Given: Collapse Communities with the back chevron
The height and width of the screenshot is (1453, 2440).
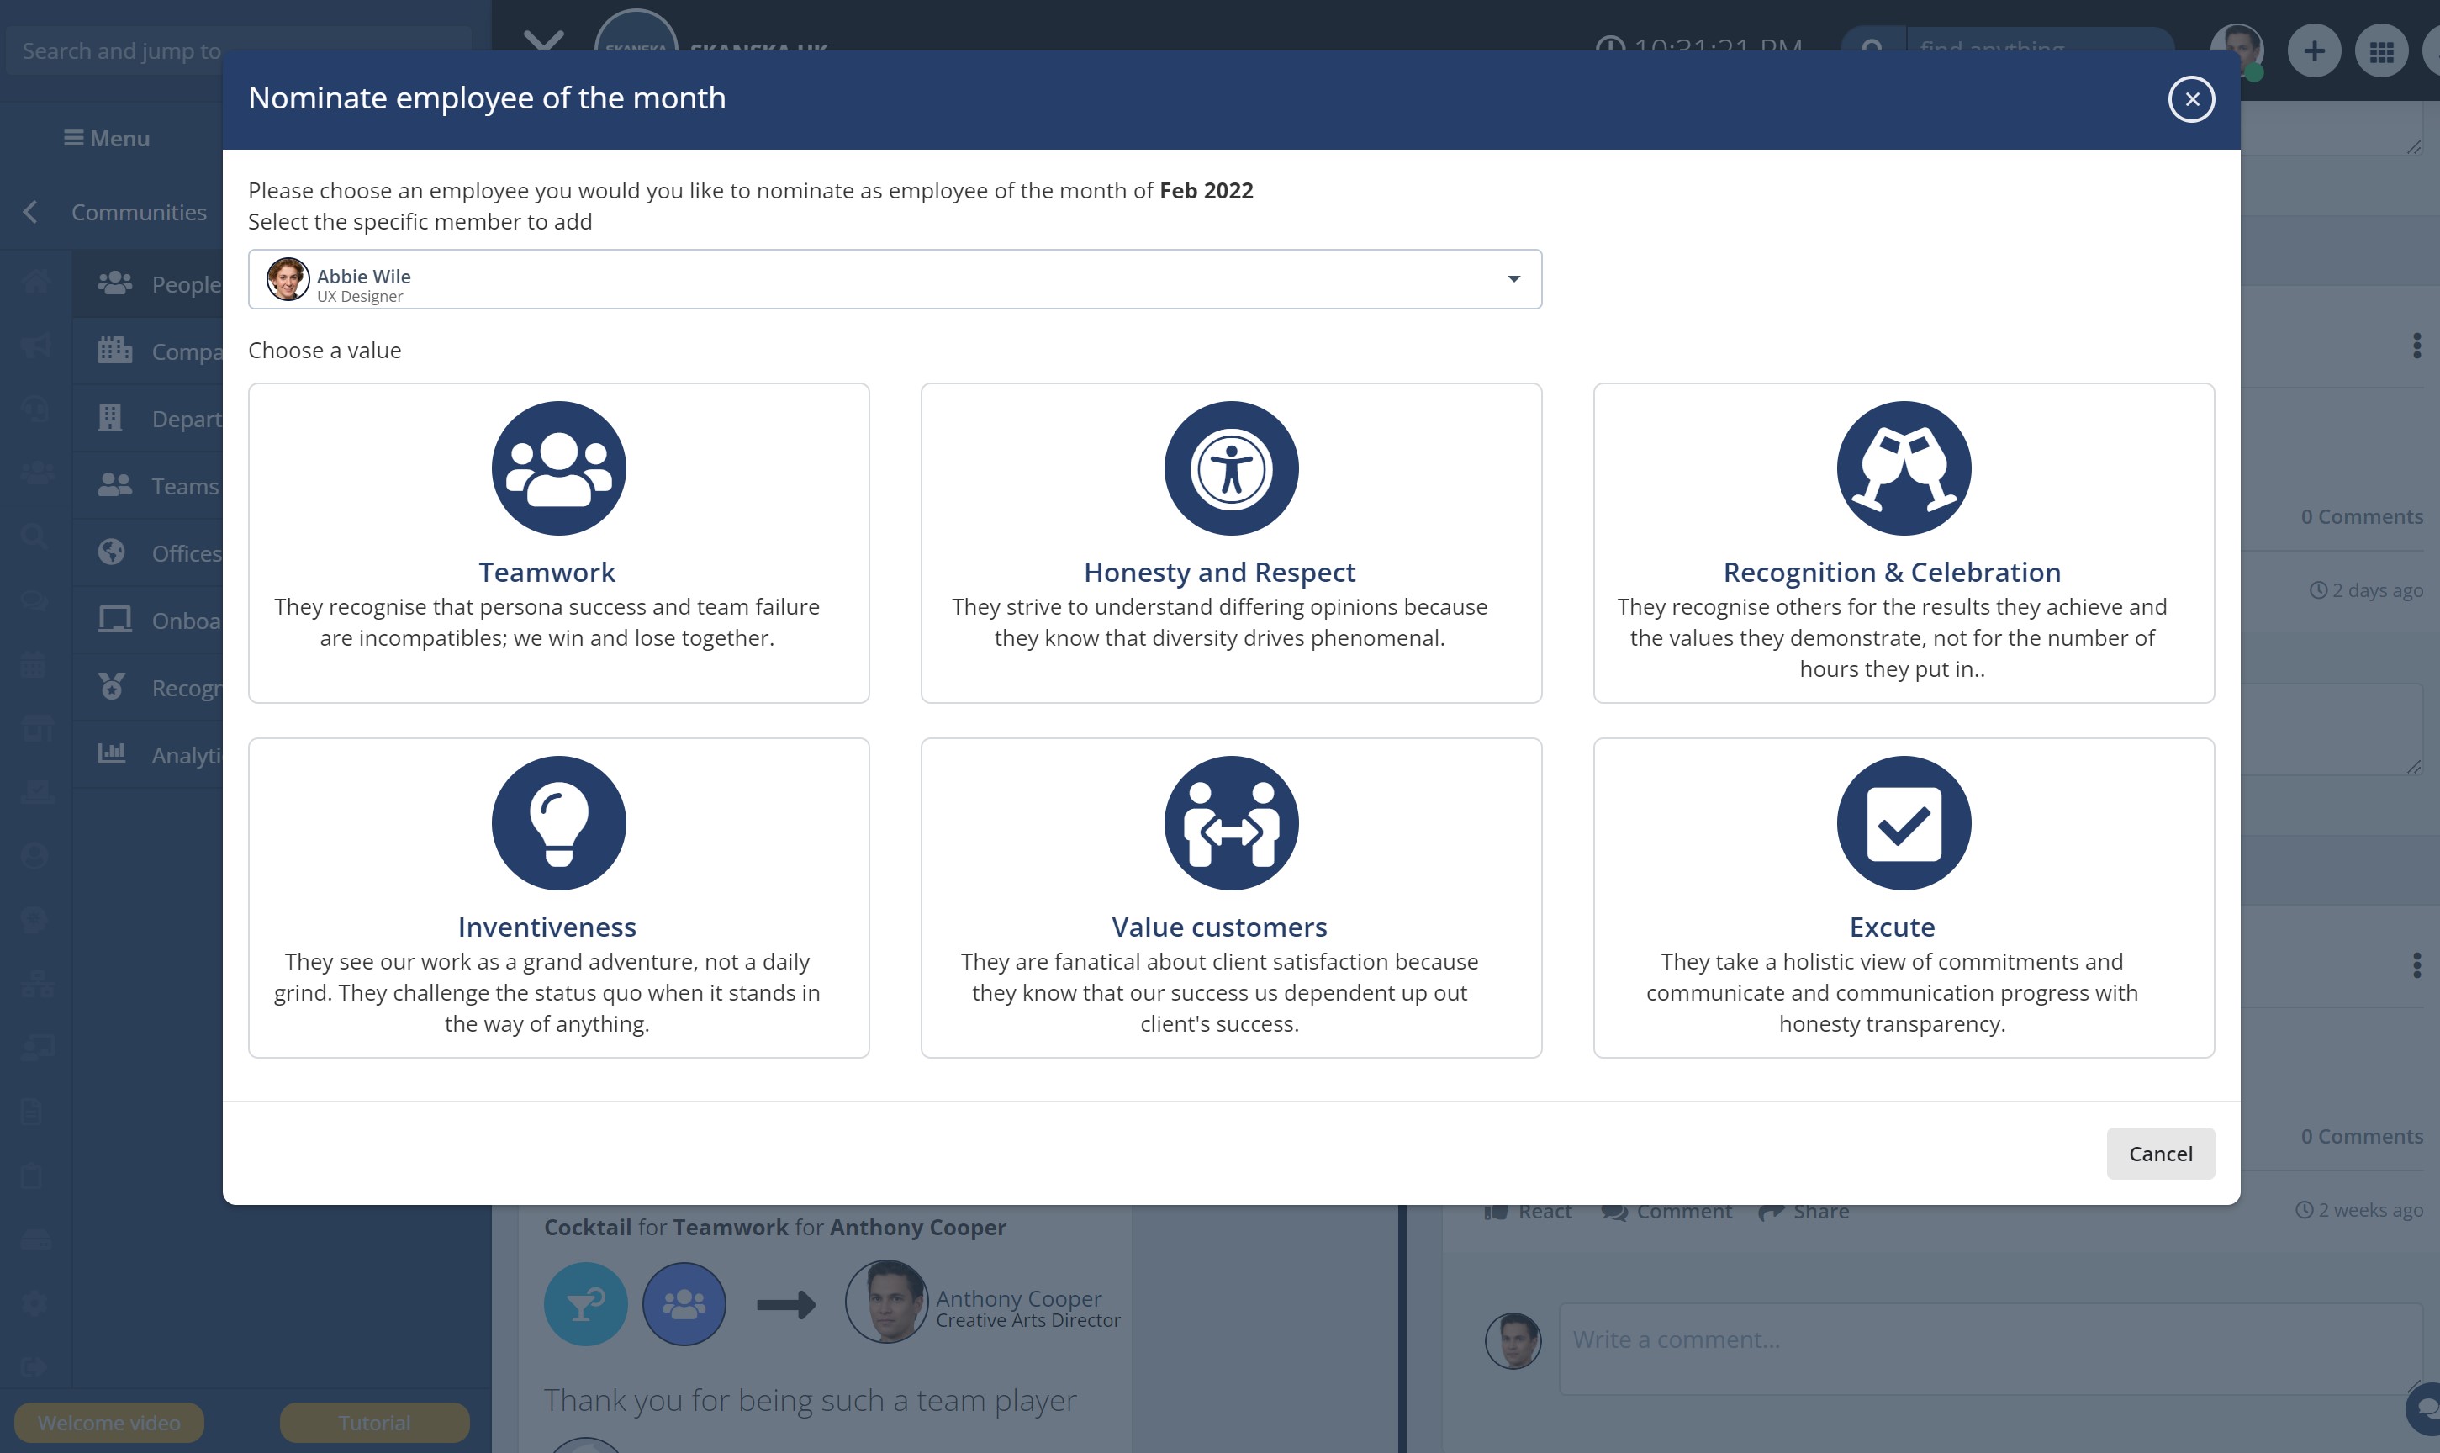Looking at the screenshot, I should (x=30, y=212).
